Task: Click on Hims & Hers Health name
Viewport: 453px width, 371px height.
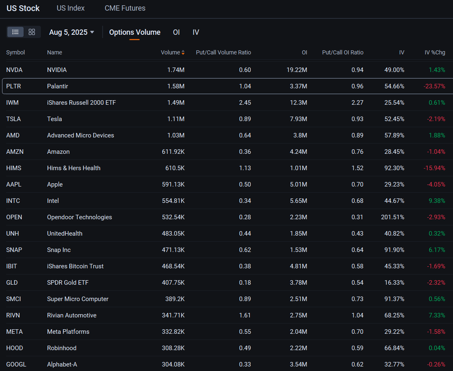Action: click(x=74, y=168)
